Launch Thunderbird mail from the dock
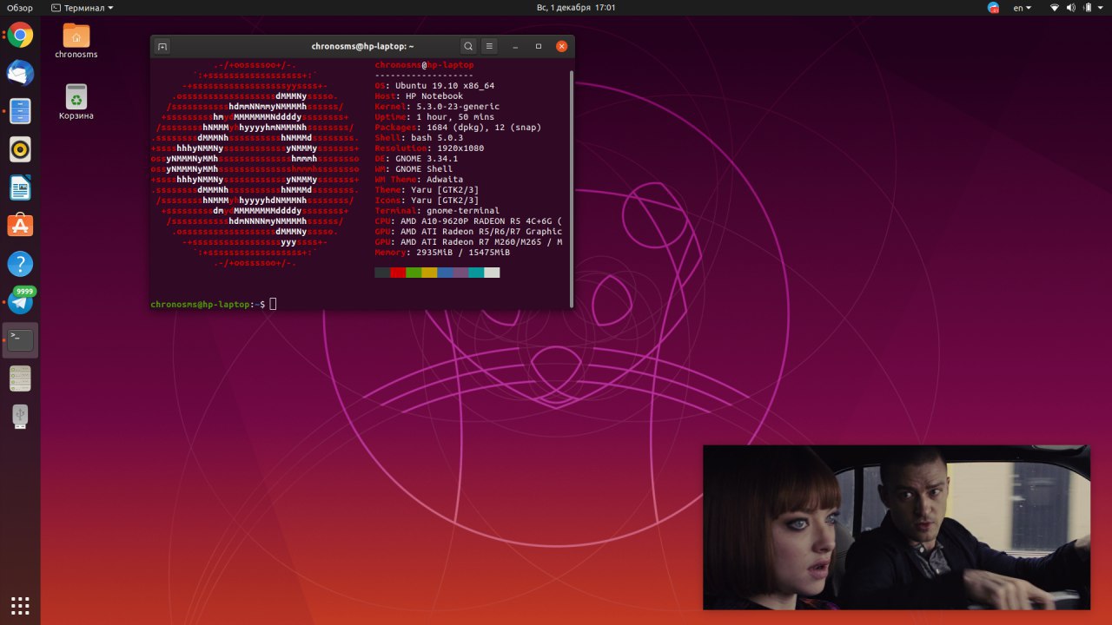 pos(21,74)
